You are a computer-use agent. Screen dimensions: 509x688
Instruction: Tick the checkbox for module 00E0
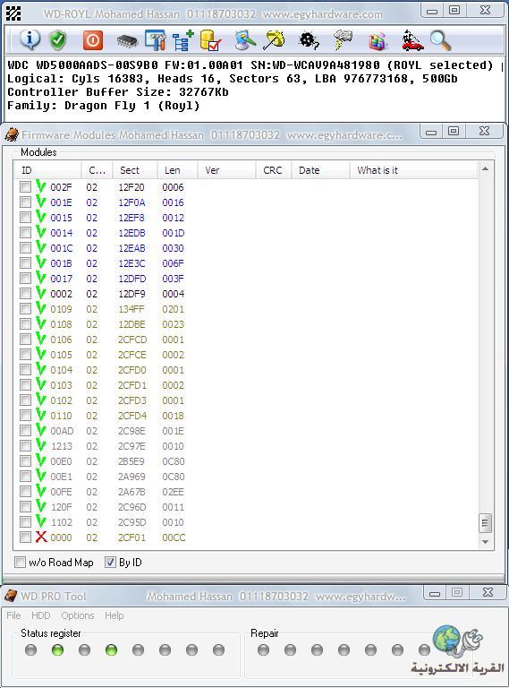25,460
